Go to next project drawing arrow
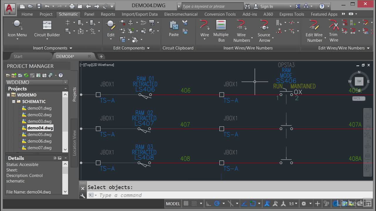The height and width of the screenshot is (211, 376). click(x=97, y=6)
